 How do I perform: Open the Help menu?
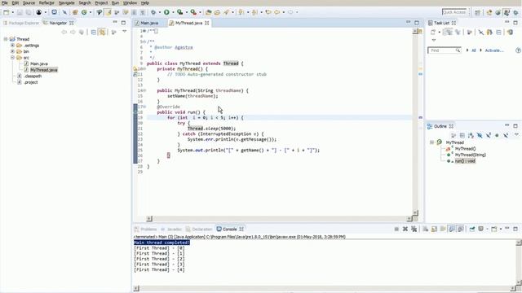145,2
